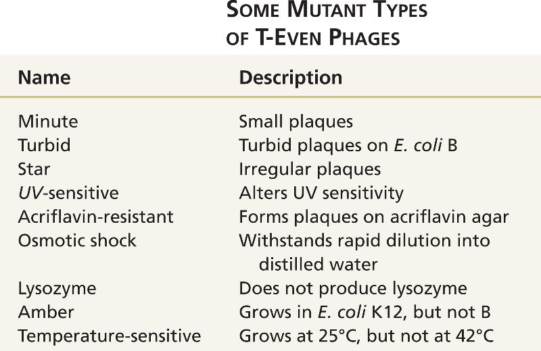Click the "Lysozyme" mutant name
The height and width of the screenshot is (351, 541).
tap(57, 289)
